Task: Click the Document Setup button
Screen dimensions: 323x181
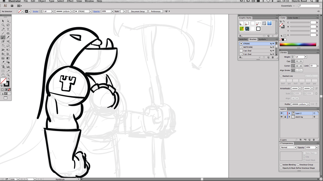Action: pyautogui.click(x=138, y=11)
